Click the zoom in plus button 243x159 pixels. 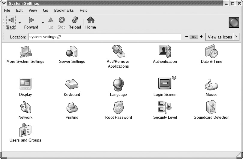click(201, 37)
